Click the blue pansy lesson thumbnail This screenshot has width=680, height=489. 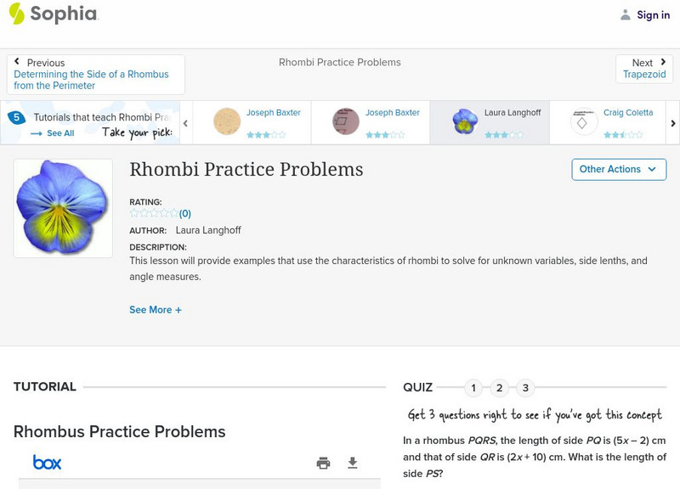pos(63,208)
